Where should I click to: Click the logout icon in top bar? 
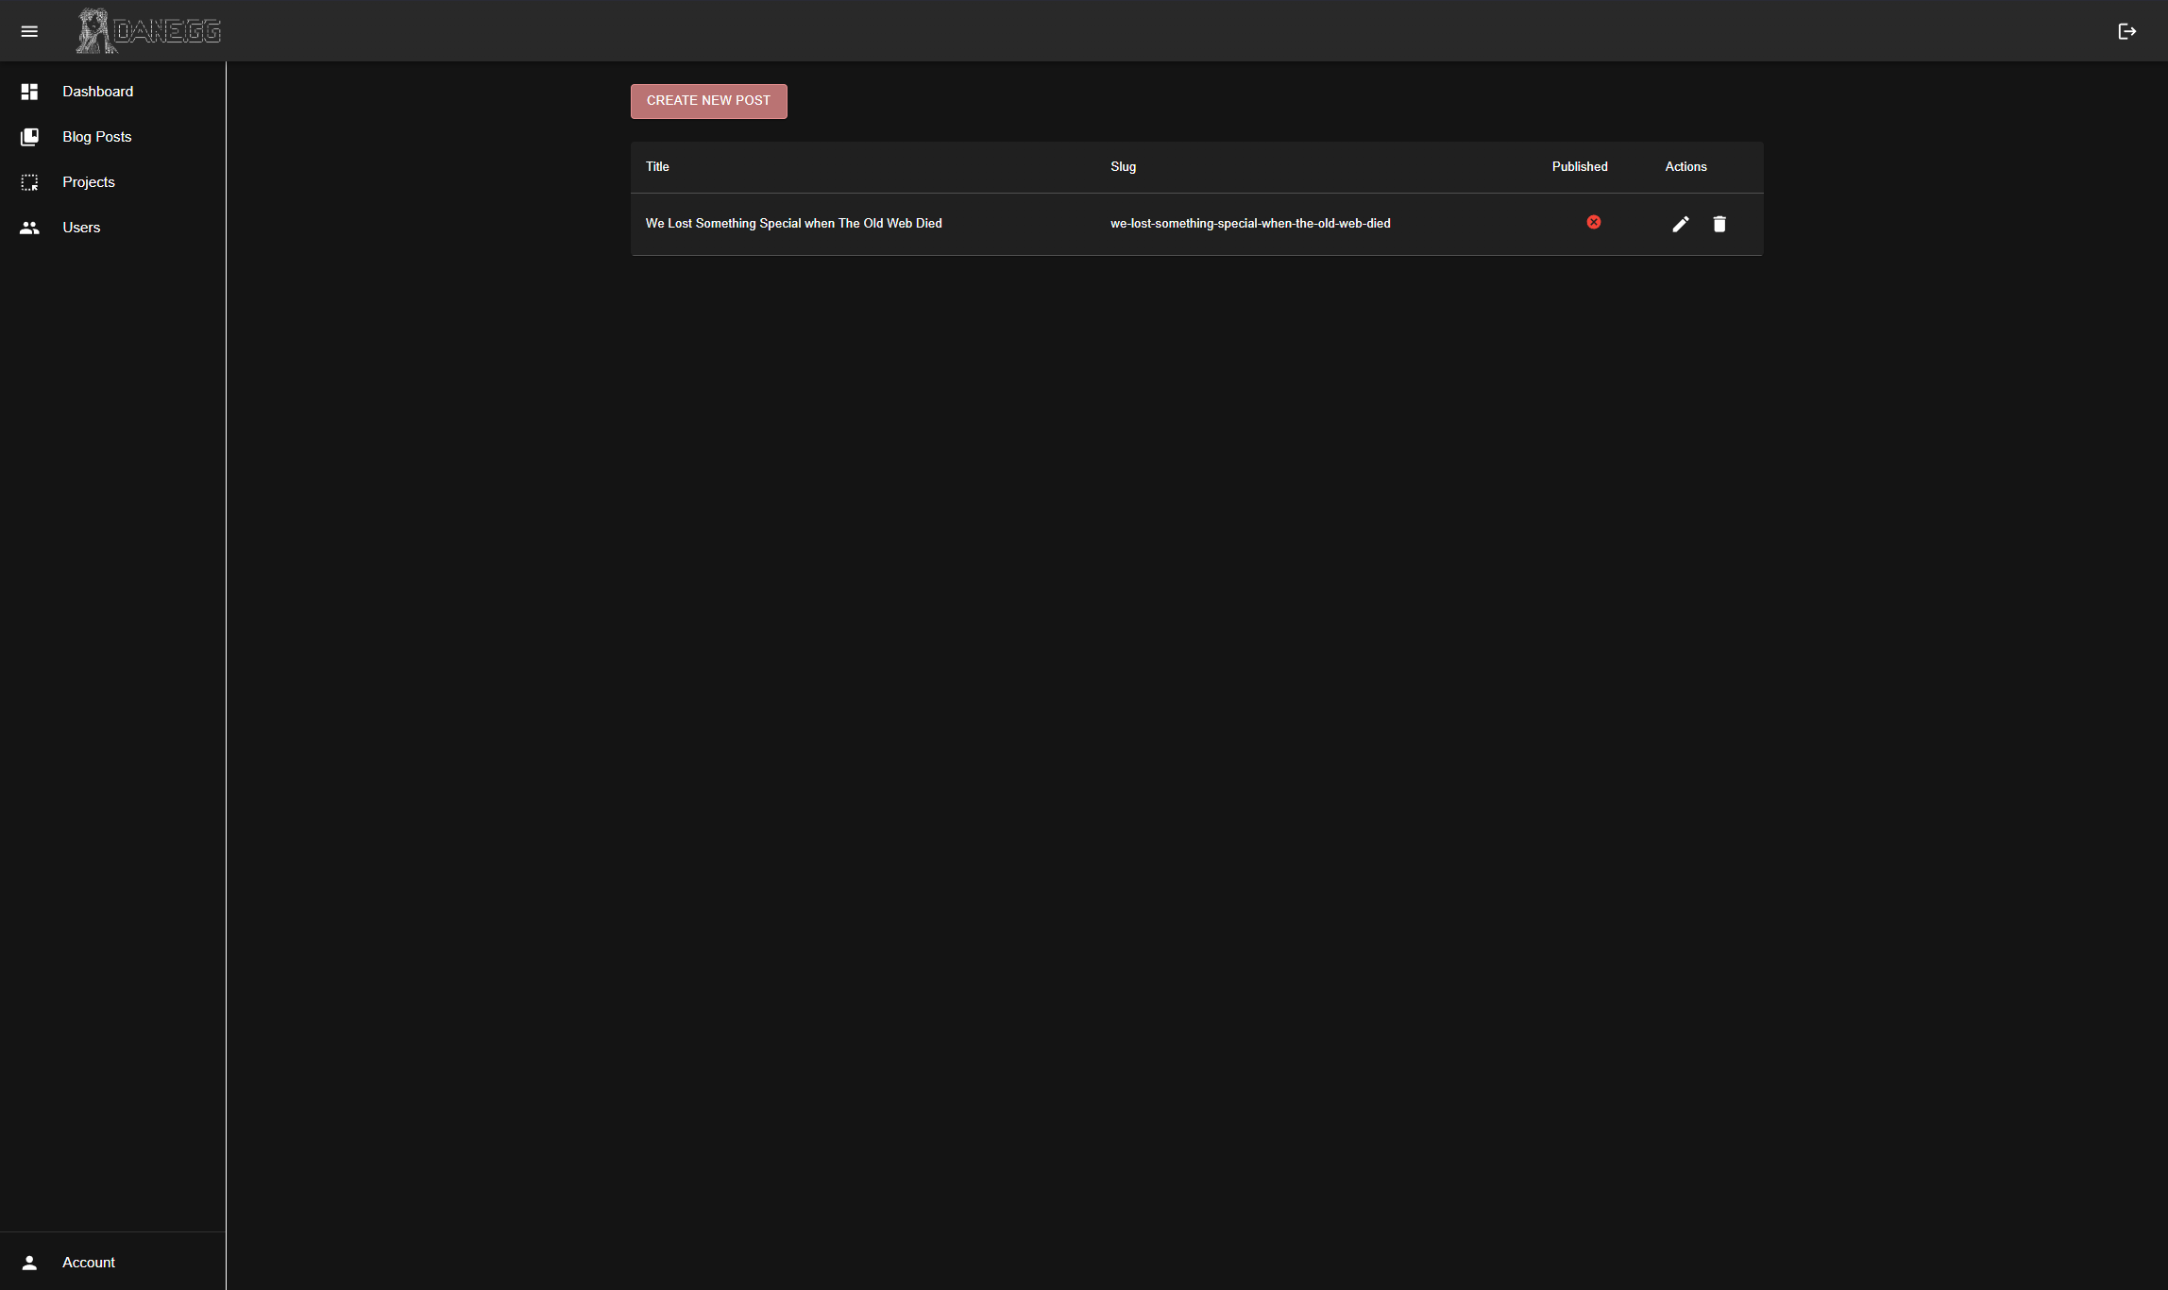2126,31
